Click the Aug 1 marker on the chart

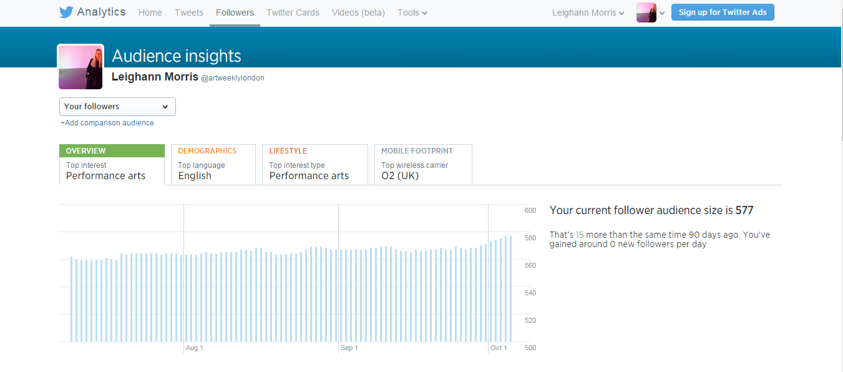194,348
